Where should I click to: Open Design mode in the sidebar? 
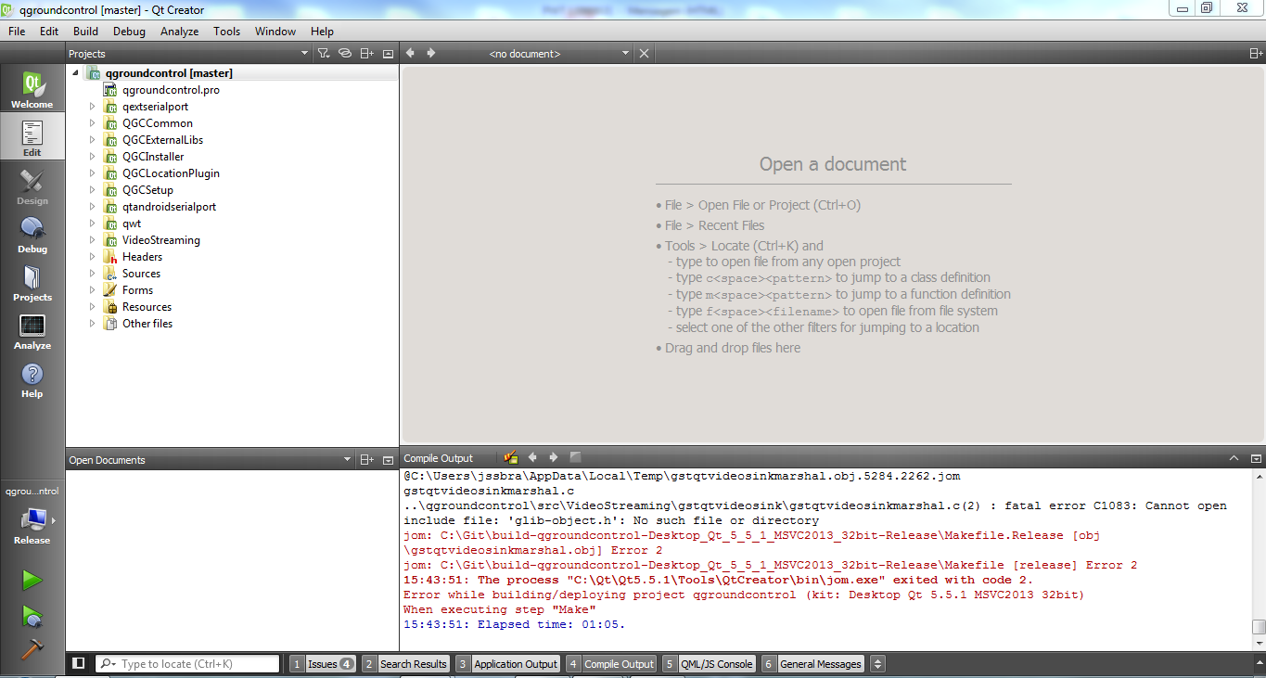32,185
